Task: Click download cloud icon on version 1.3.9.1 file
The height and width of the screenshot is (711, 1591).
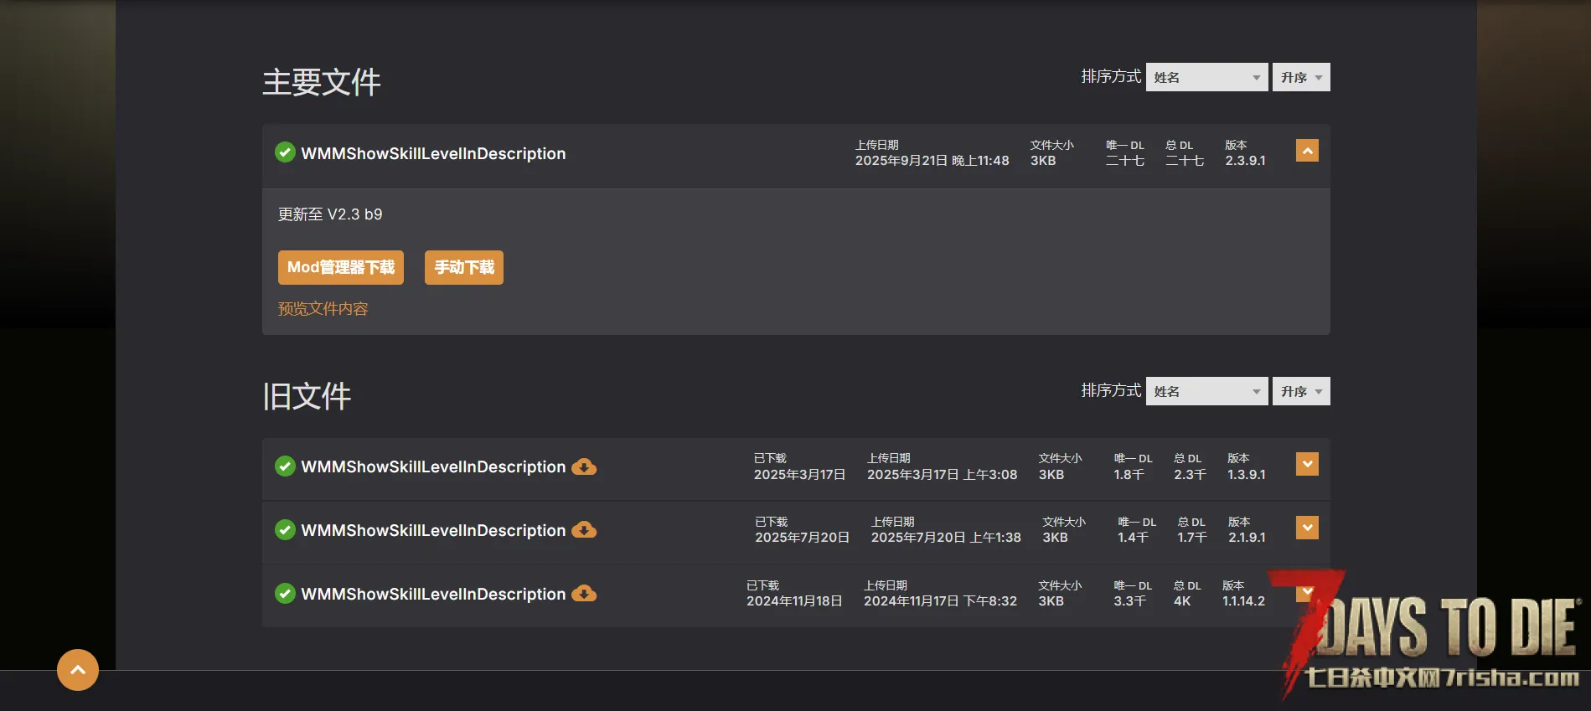Action: click(x=584, y=467)
